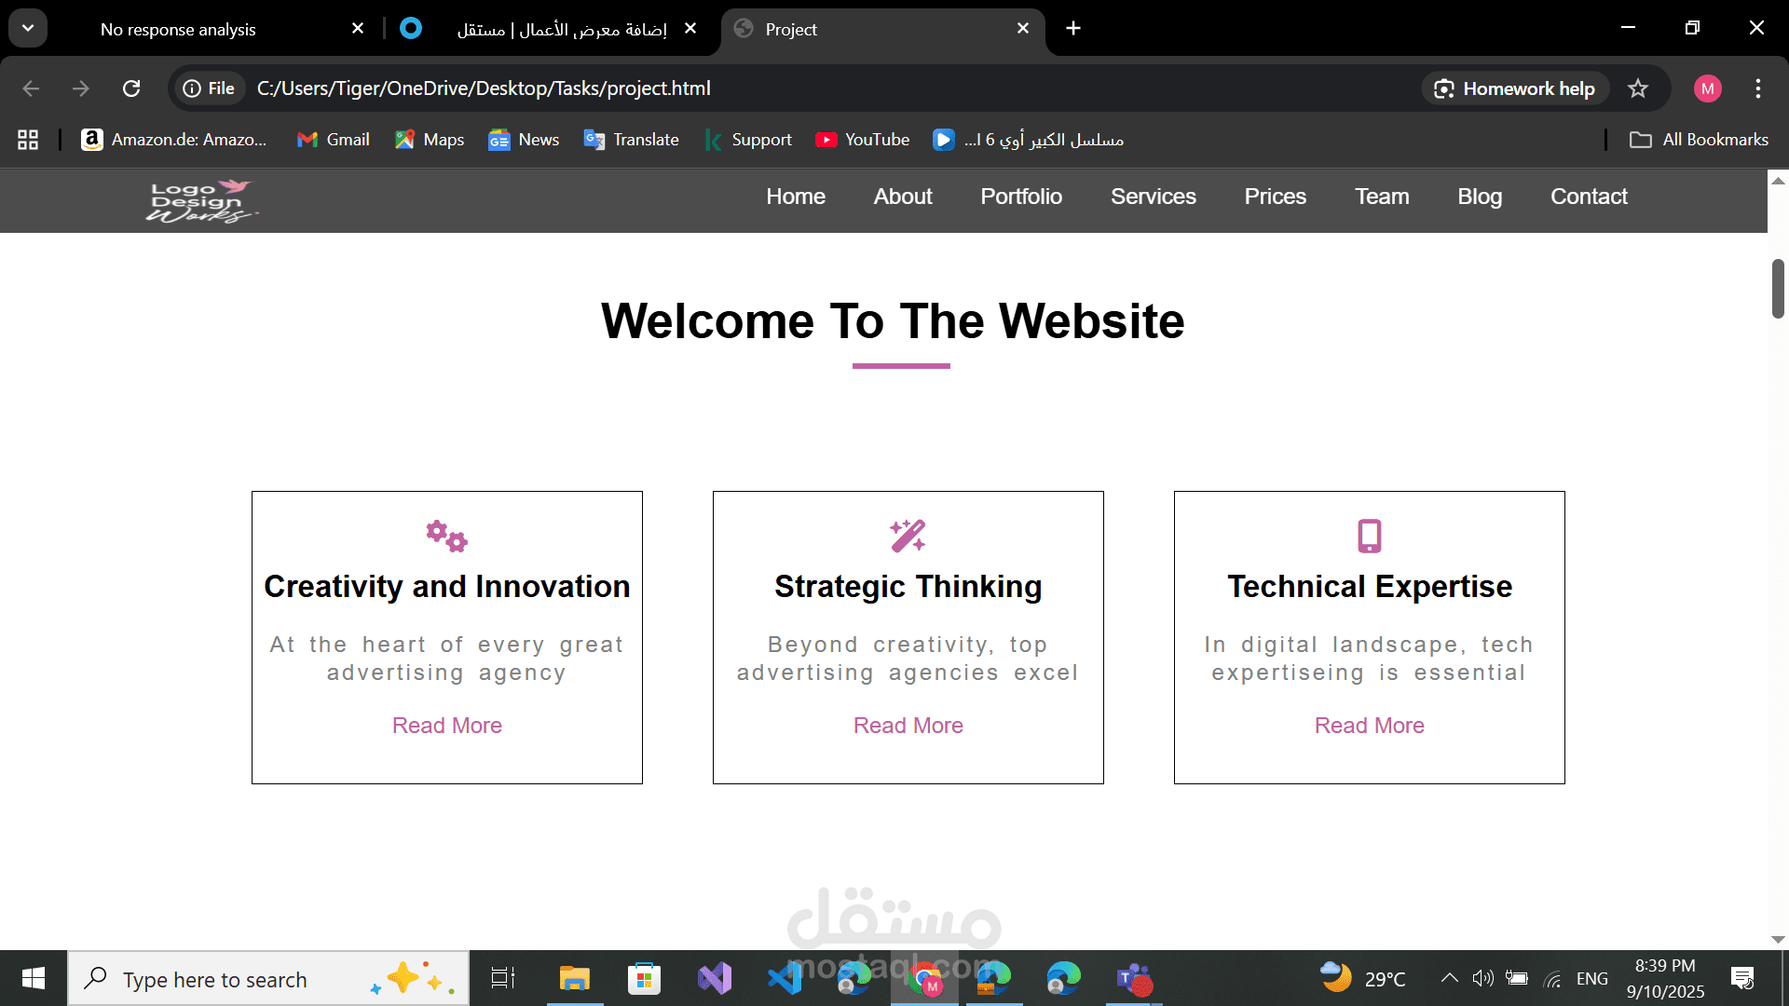The width and height of the screenshot is (1789, 1006).
Task: Open Microsoft Store from the taskbar
Action: pyautogui.click(x=644, y=978)
